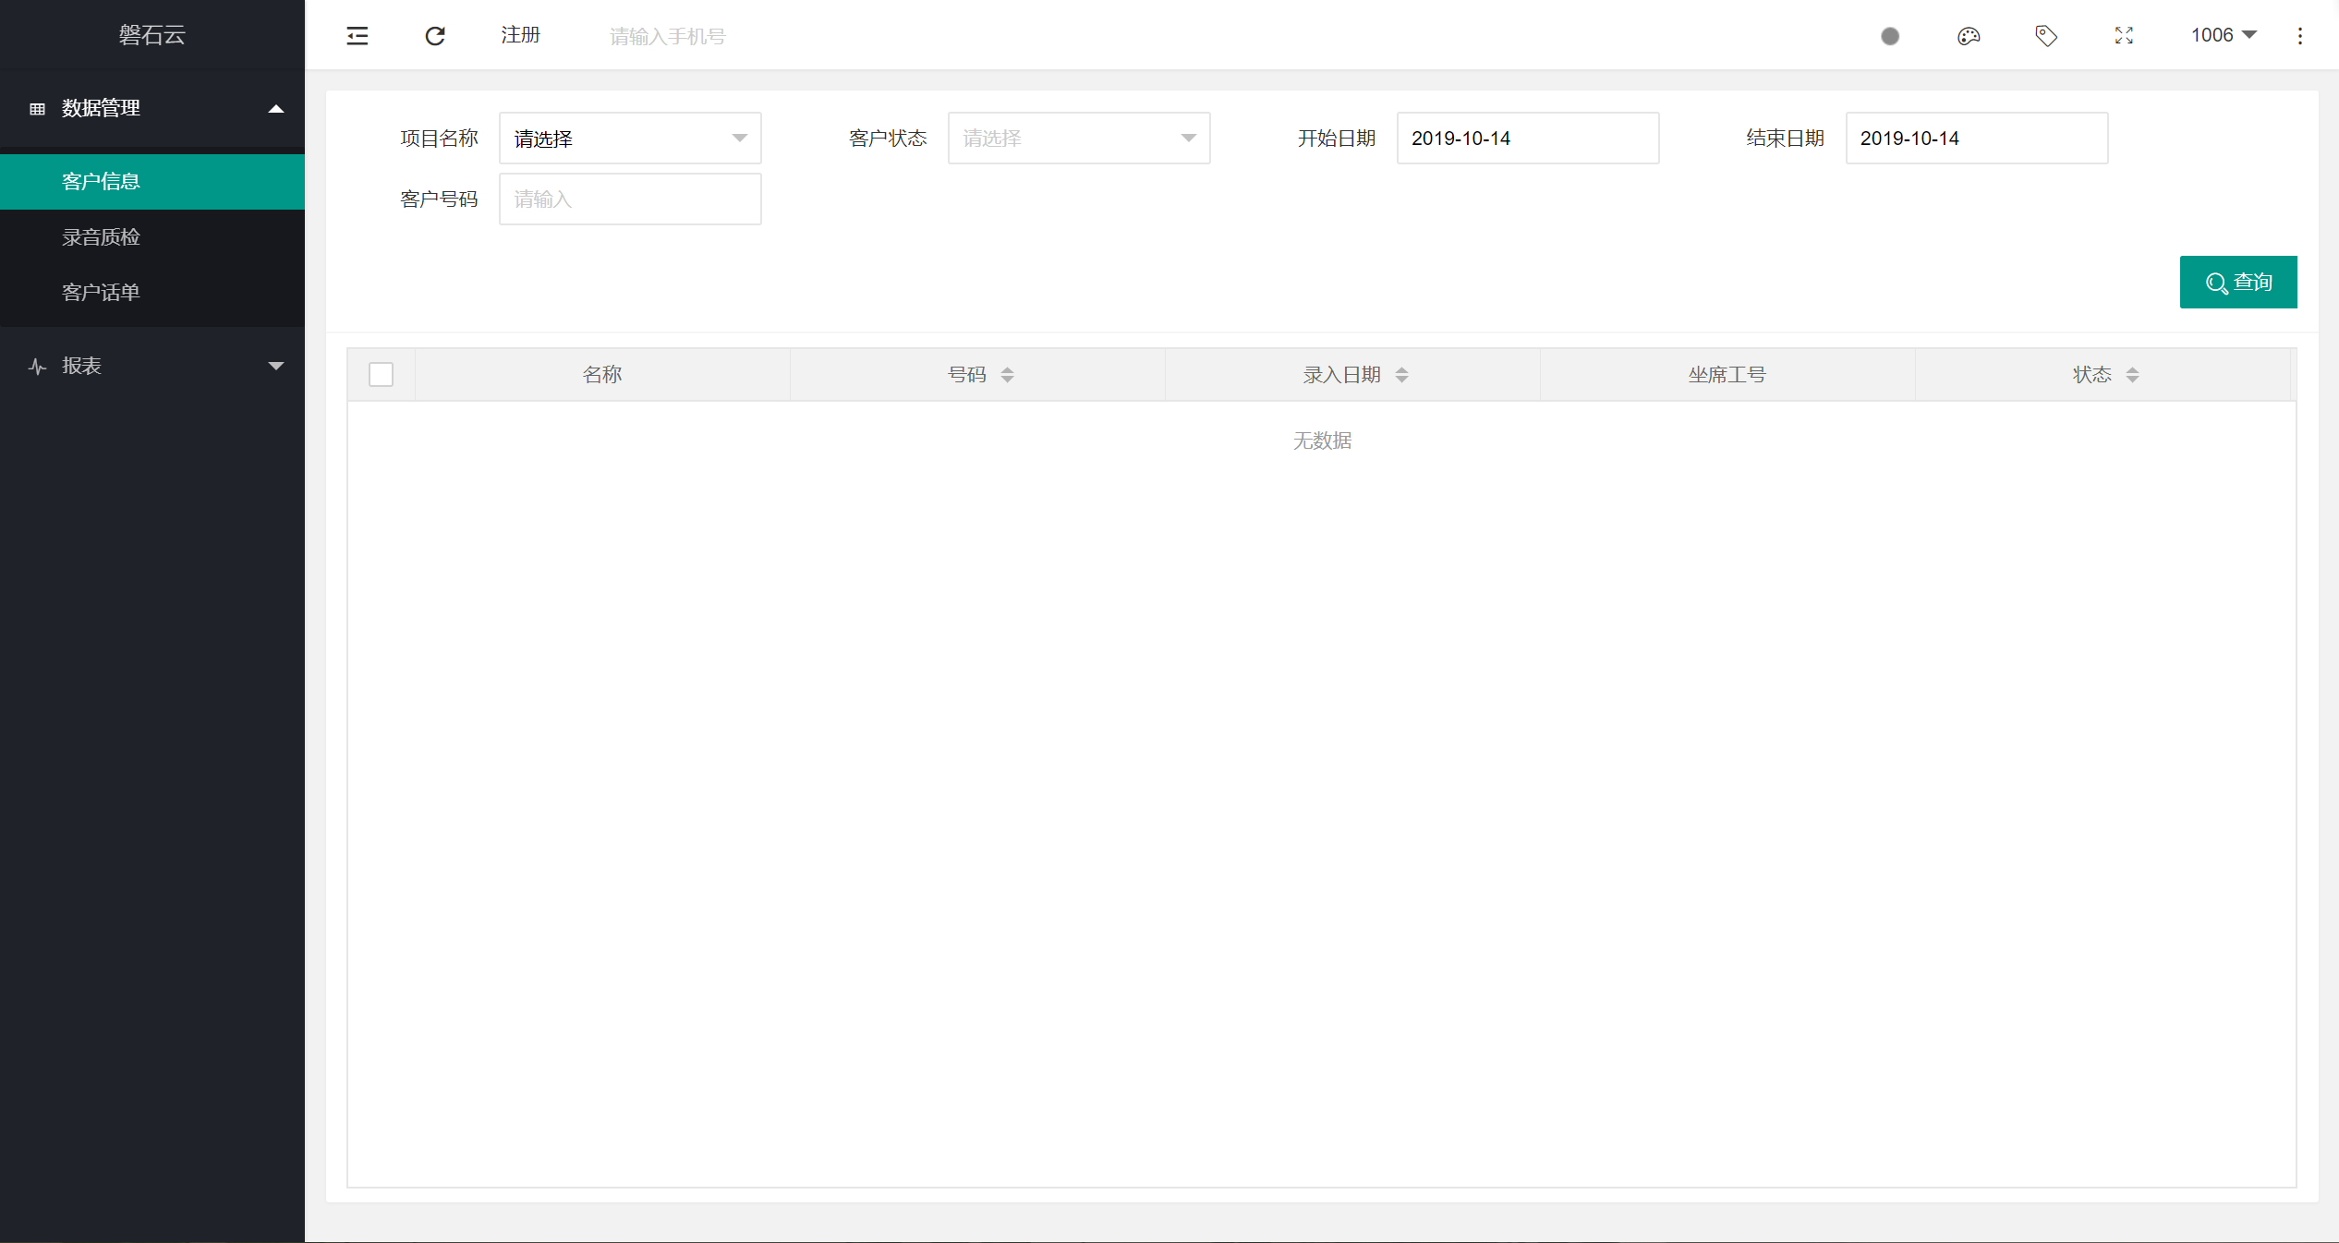Collapse the sidebar menu
Viewport: 2339px width, 1243px height.
[356, 35]
